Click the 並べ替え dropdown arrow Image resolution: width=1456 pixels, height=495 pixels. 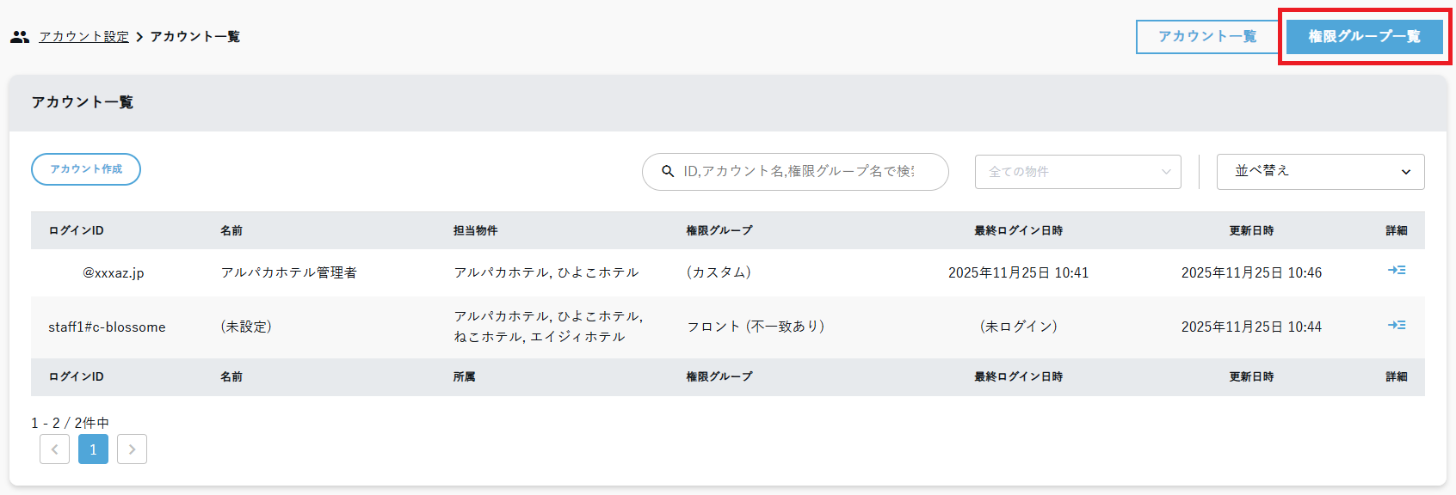(1405, 172)
